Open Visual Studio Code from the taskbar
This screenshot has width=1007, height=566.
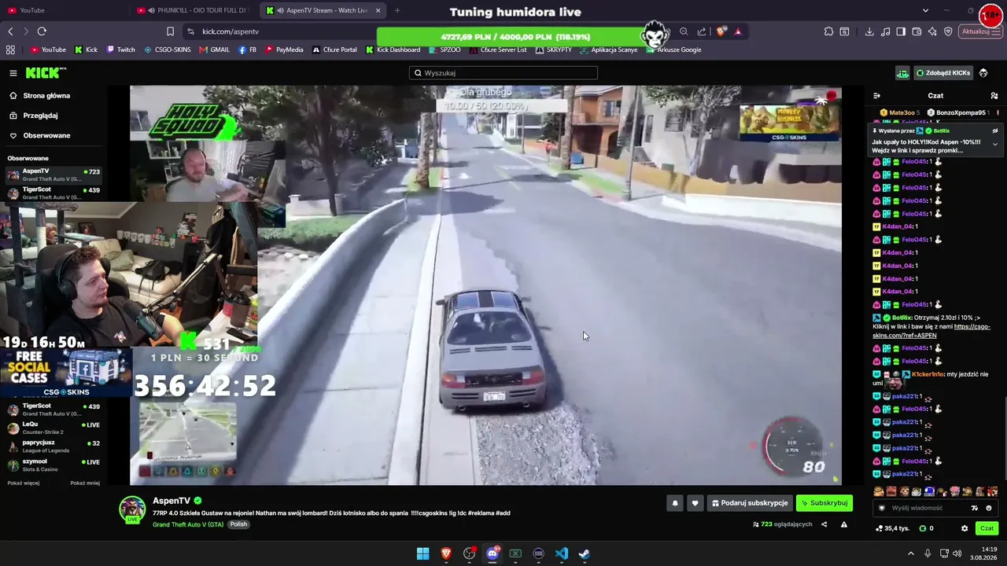click(x=562, y=553)
